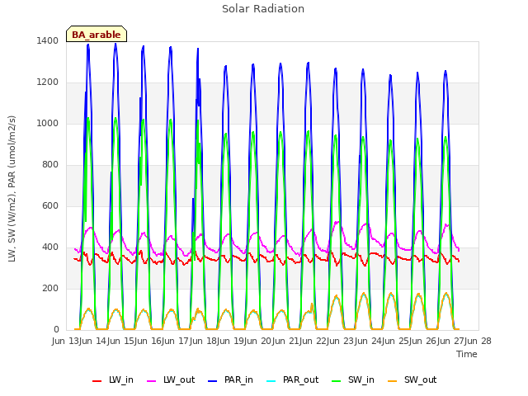Image resolution: width=528 pixels, height=396 pixels.
Task: Click the 400 y-axis tick label
Action: (x=50, y=247)
